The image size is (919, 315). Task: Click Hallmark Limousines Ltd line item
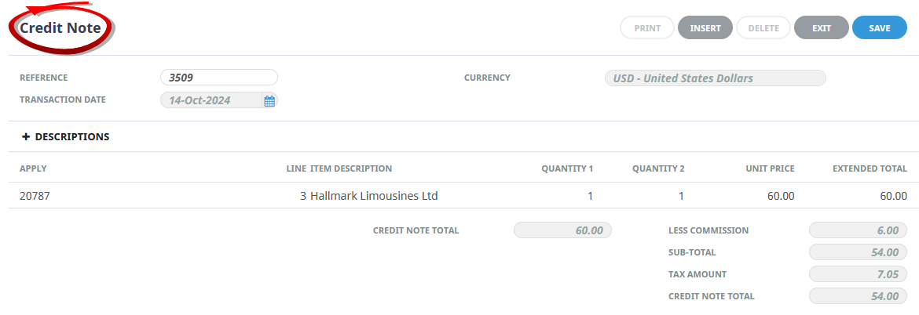tap(374, 196)
